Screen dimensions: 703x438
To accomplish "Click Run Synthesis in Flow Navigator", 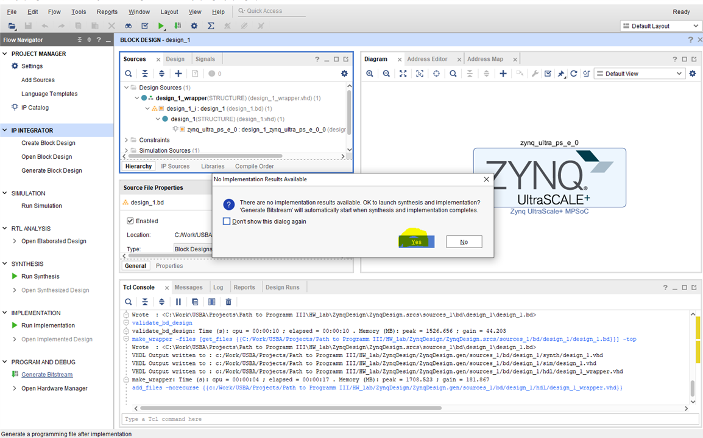I will [40, 276].
